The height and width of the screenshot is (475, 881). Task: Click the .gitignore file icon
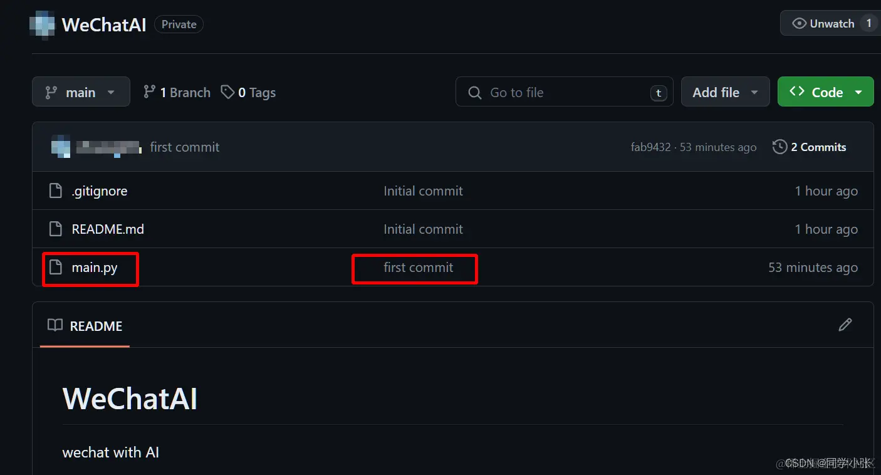point(56,191)
